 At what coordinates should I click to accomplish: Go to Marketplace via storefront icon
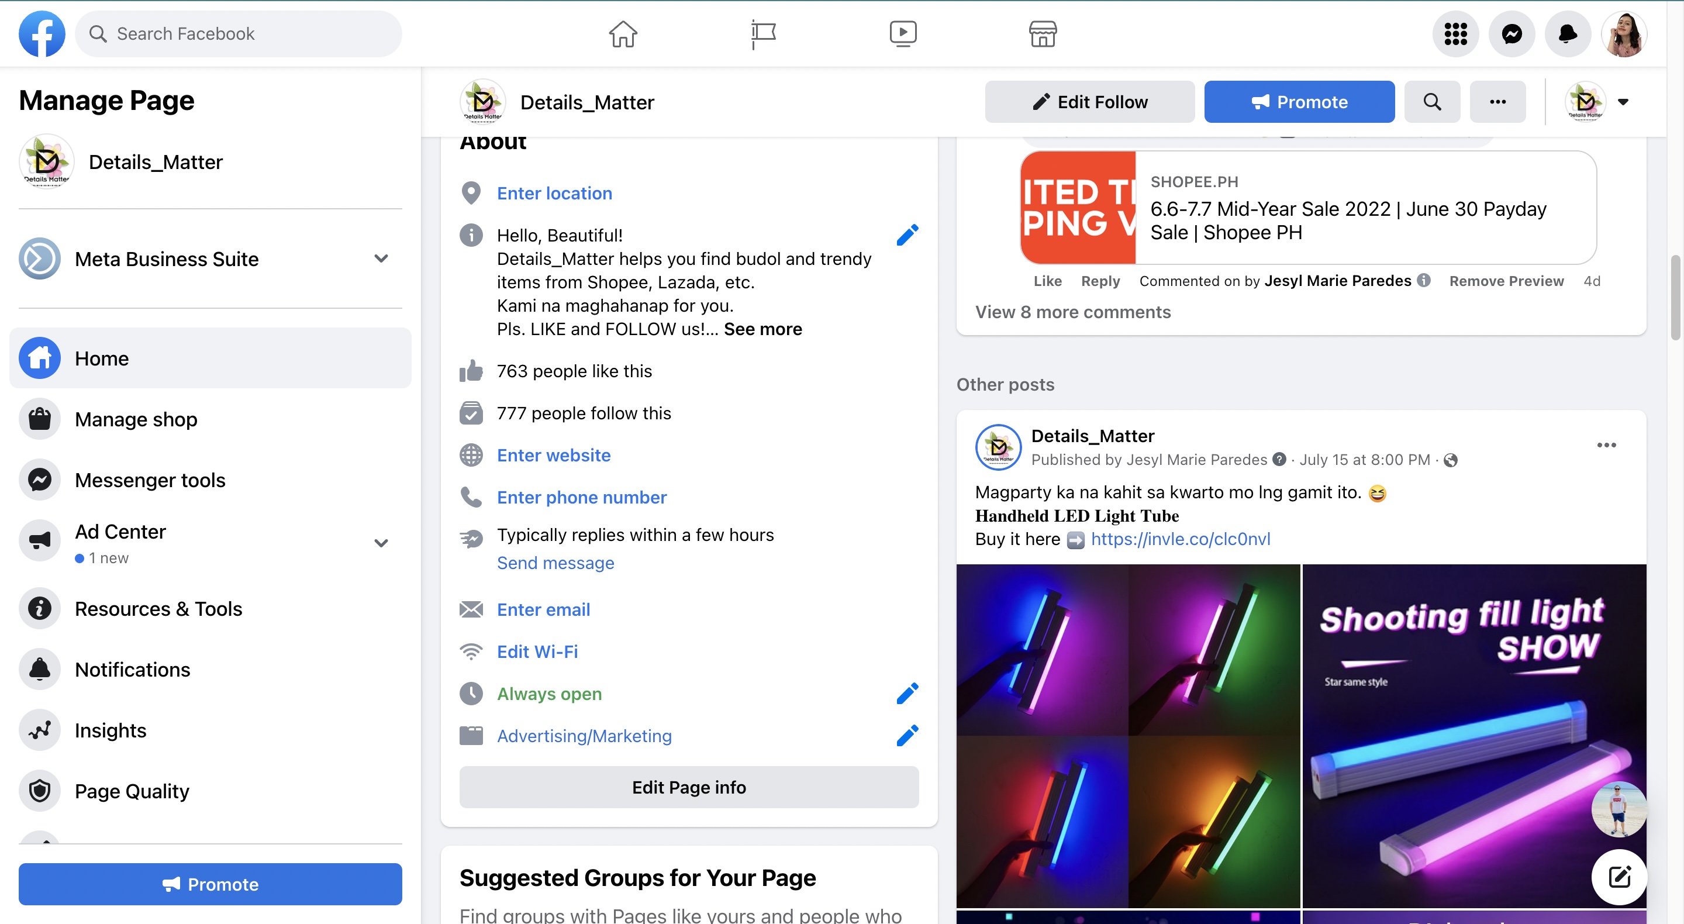1043,34
